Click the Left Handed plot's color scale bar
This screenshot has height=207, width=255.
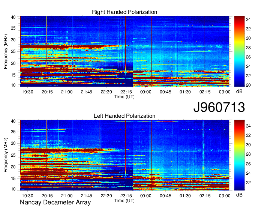coord(239,155)
